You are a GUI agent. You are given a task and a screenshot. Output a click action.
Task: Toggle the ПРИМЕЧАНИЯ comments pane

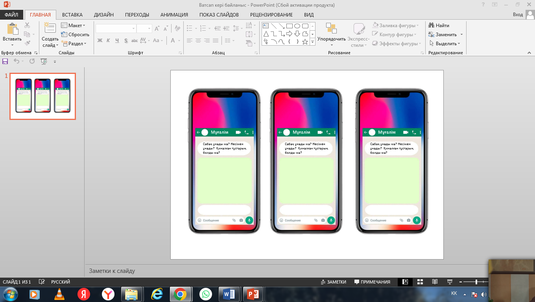[x=372, y=282]
